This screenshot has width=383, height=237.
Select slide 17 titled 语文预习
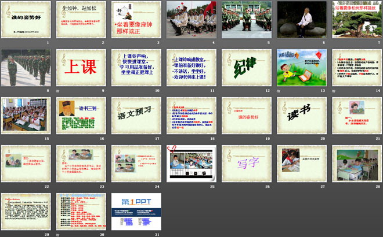coord(136,116)
